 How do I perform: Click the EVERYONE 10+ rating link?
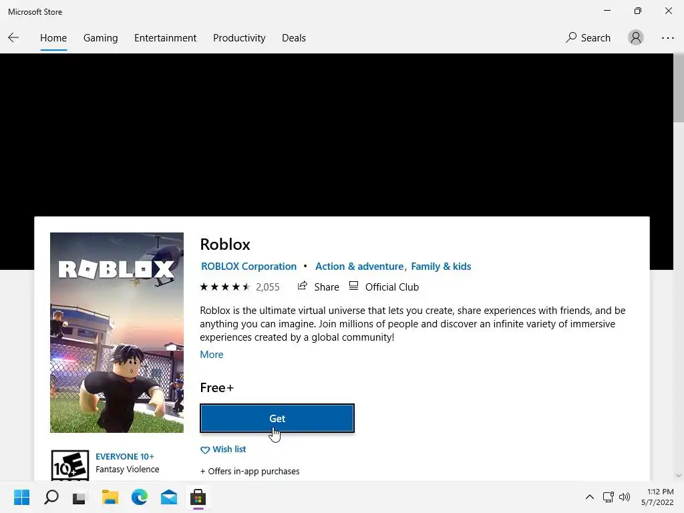(x=125, y=456)
